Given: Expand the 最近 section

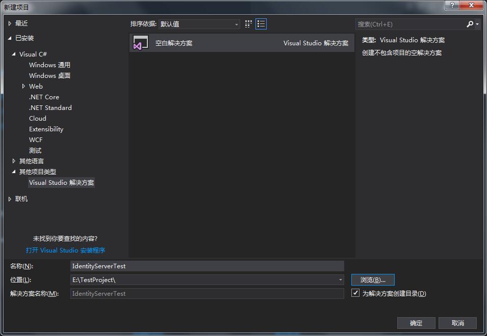Looking at the screenshot, I should 10,23.
